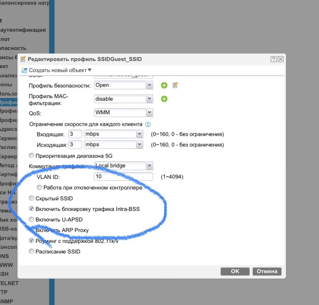The height and width of the screenshot is (305, 319).
Task: Select DNS in the background sidebar
Action: pyautogui.click(x=5, y=256)
